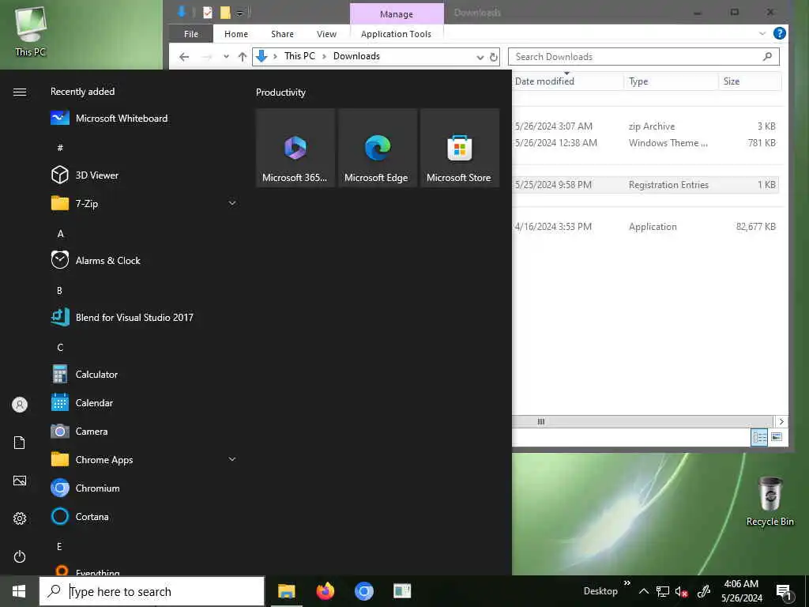The image size is (809, 607).
Task: Expand the Explorer ribbon chevron
Action: point(762,33)
